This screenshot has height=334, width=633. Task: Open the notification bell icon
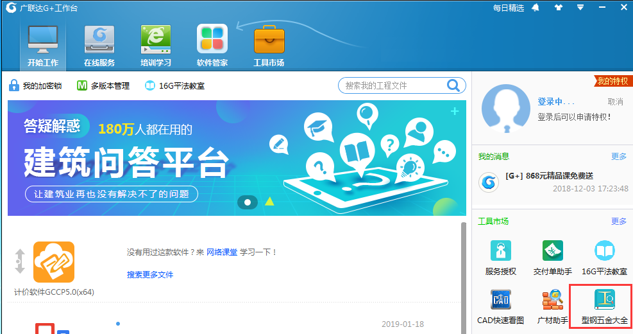coord(536,8)
